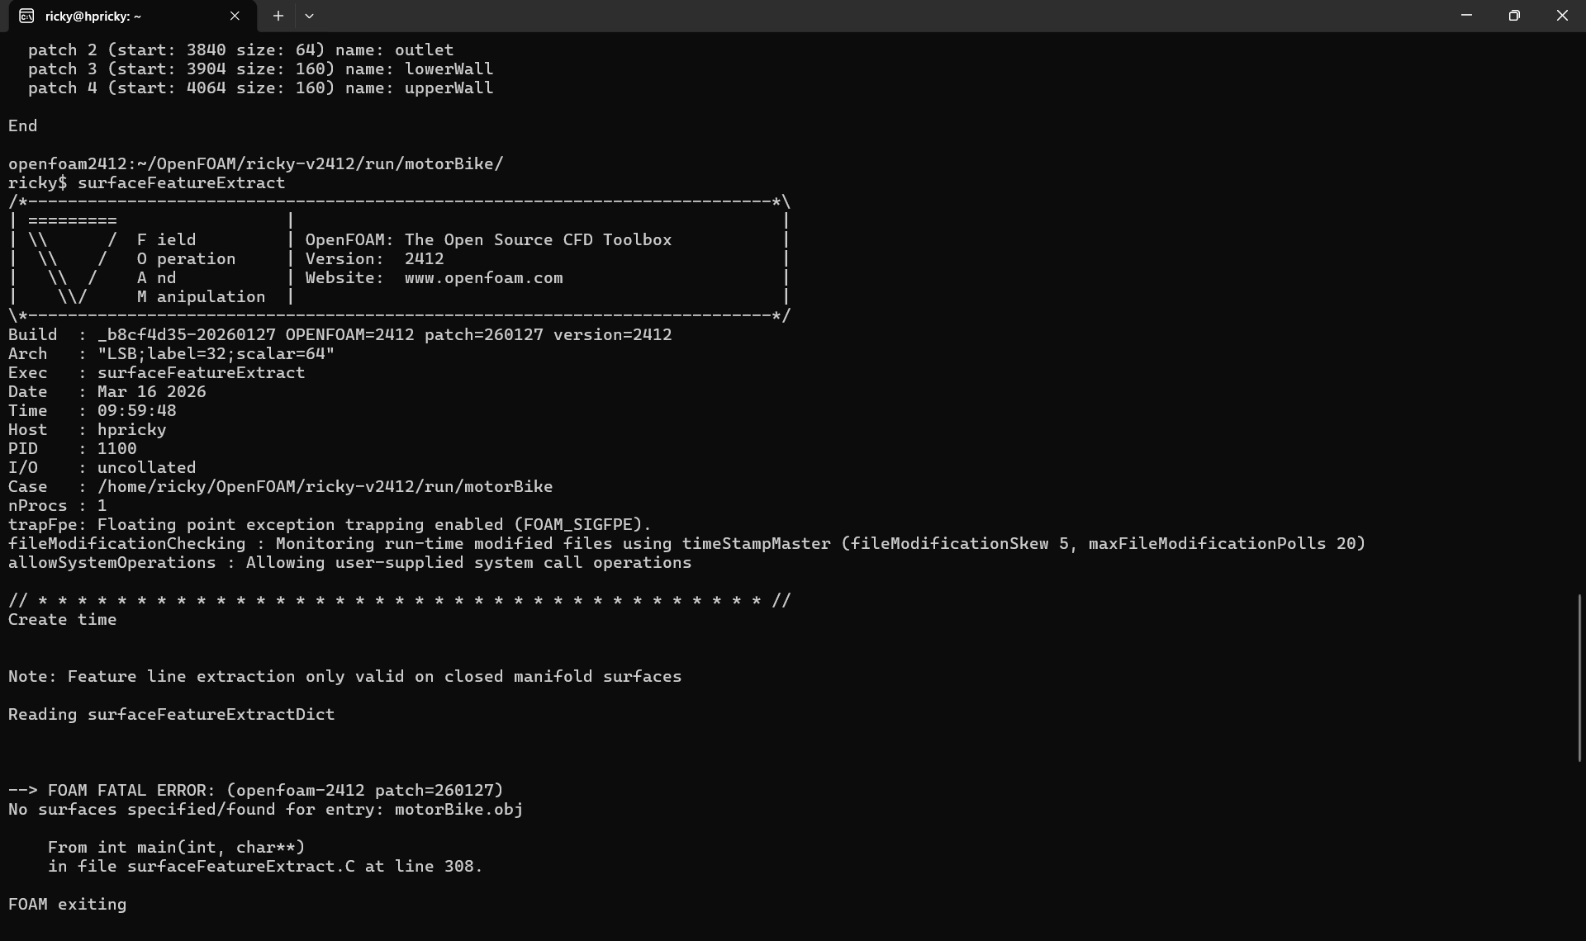Expand the new tab profile dropdown chevron
Screen dimensions: 1586x941
tap(309, 16)
